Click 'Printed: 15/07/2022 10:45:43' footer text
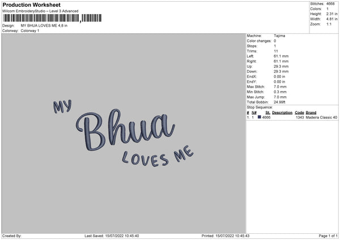The width and height of the screenshot is (340, 240). click(x=226, y=236)
